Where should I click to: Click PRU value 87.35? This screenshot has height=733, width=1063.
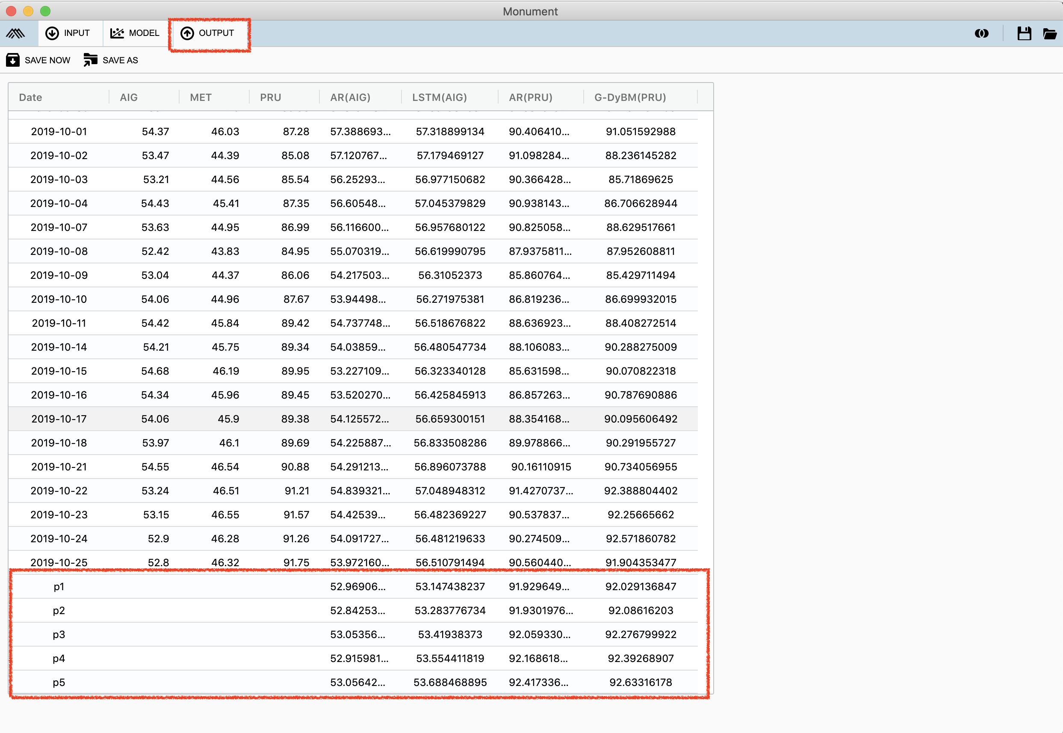[296, 204]
